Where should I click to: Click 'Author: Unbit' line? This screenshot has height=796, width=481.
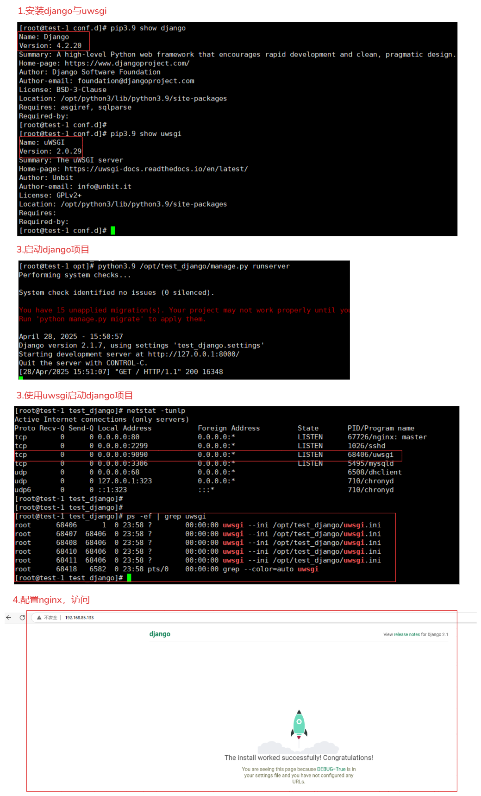[46, 177]
